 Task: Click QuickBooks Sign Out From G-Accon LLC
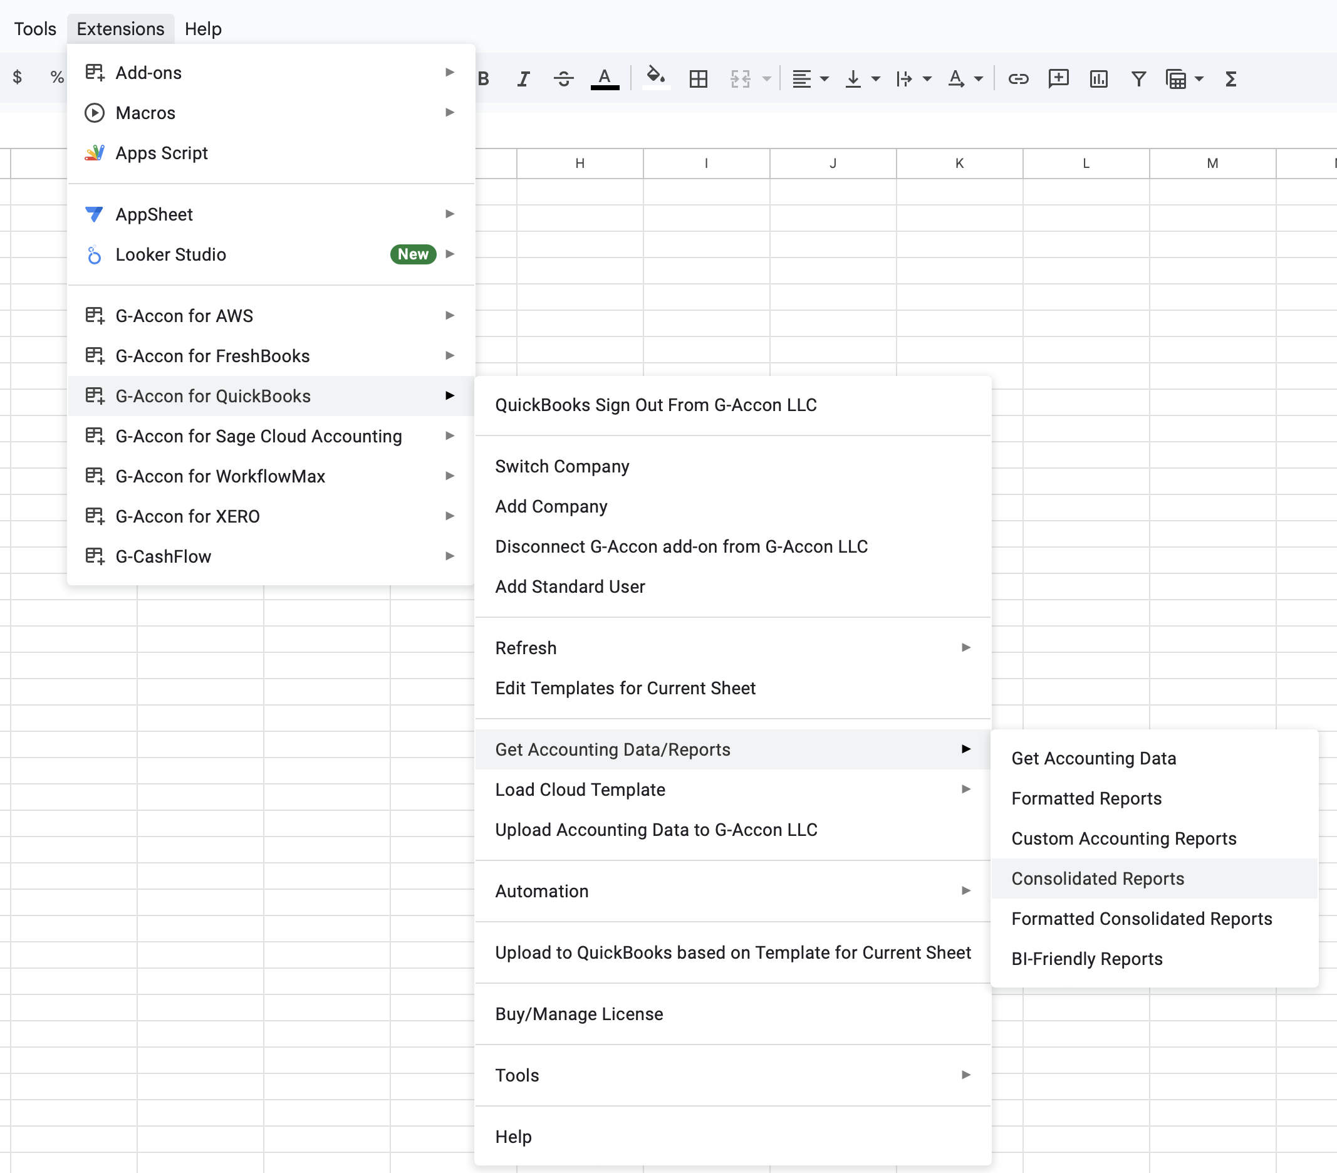pyautogui.click(x=732, y=405)
